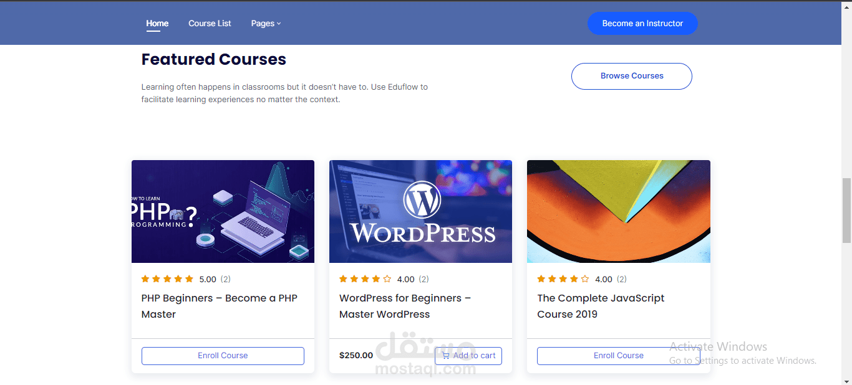Click the first star of WordPress course rating
Screen dimensions: 852x385
coord(344,279)
